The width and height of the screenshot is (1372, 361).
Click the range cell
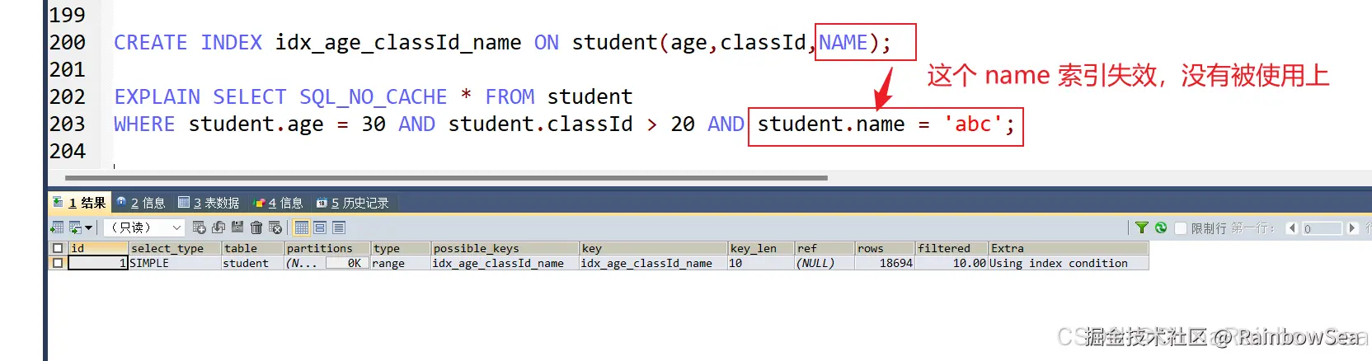(x=401, y=263)
